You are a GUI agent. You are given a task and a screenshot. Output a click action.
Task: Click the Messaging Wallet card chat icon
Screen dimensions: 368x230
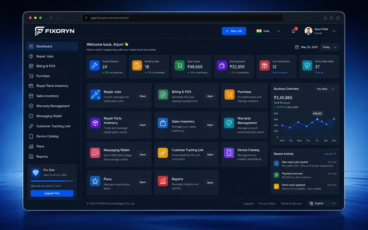point(95,153)
